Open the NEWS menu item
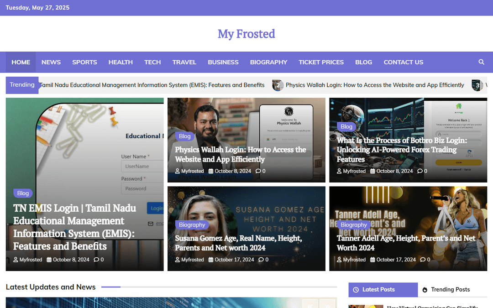493x308 pixels. (x=51, y=62)
